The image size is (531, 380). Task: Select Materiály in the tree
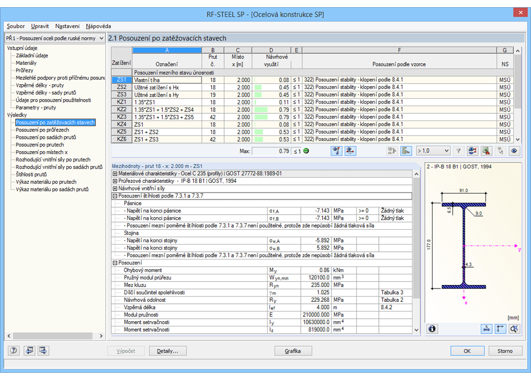click(26, 63)
